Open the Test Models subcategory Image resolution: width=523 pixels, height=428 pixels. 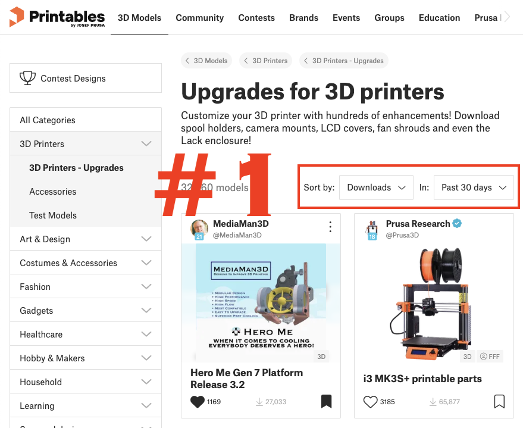coord(53,215)
